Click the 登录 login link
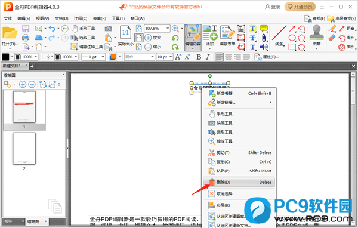Image resolution: width=358 pixels, height=228 pixels. [273, 7]
